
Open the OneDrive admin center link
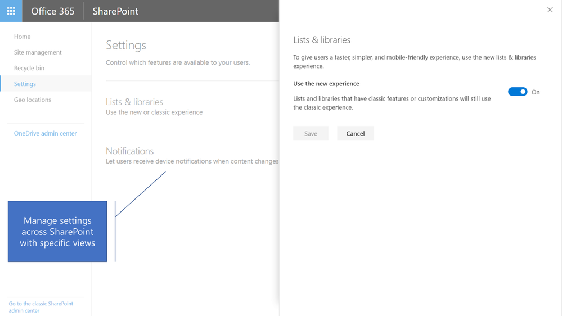click(45, 133)
